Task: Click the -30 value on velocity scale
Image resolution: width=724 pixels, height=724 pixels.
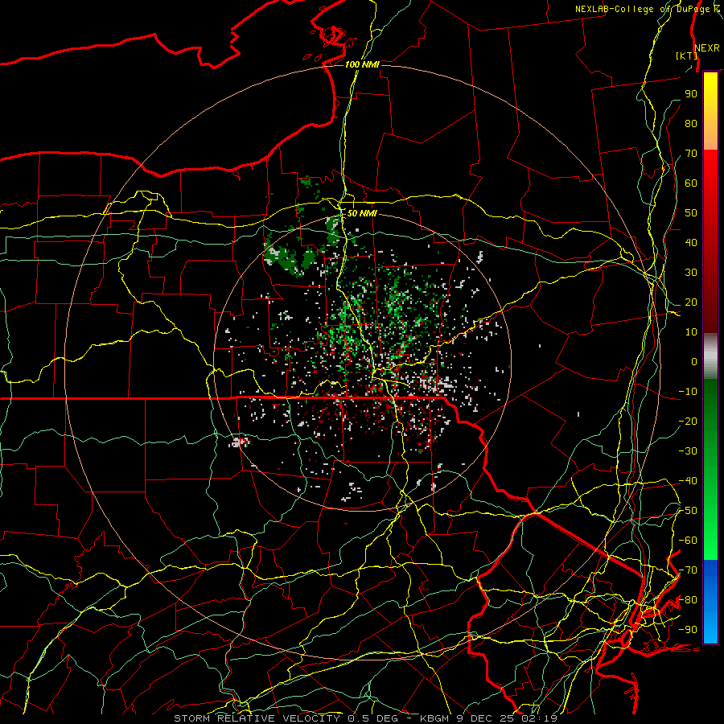Action: 688,451
